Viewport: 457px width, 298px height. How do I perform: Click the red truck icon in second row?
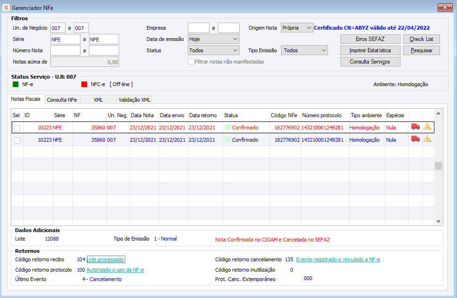[x=415, y=139]
